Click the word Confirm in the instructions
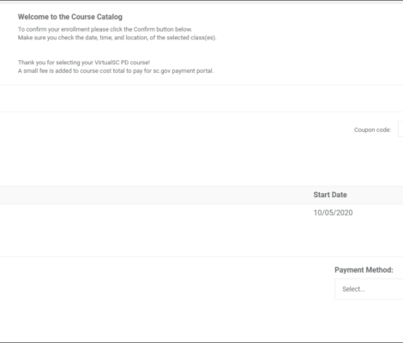This screenshot has height=343, width=403. (144, 29)
